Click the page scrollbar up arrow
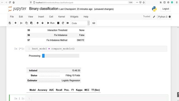Viewport: 179px width, 101px height. click(178, 27)
